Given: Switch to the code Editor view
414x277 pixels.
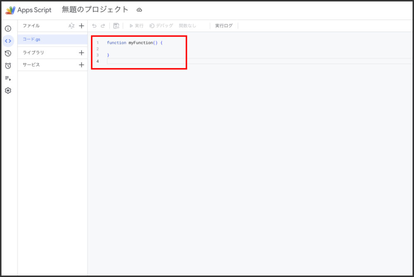Looking at the screenshot, I should (7, 41).
